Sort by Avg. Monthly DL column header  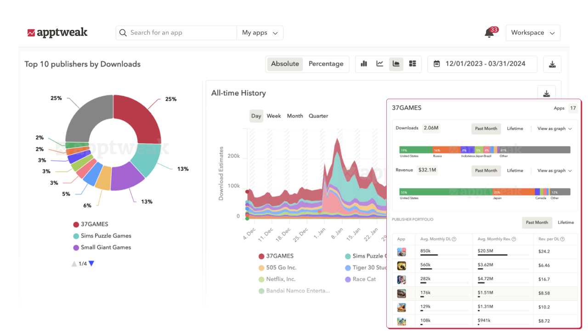pyautogui.click(x=438, y=239)
